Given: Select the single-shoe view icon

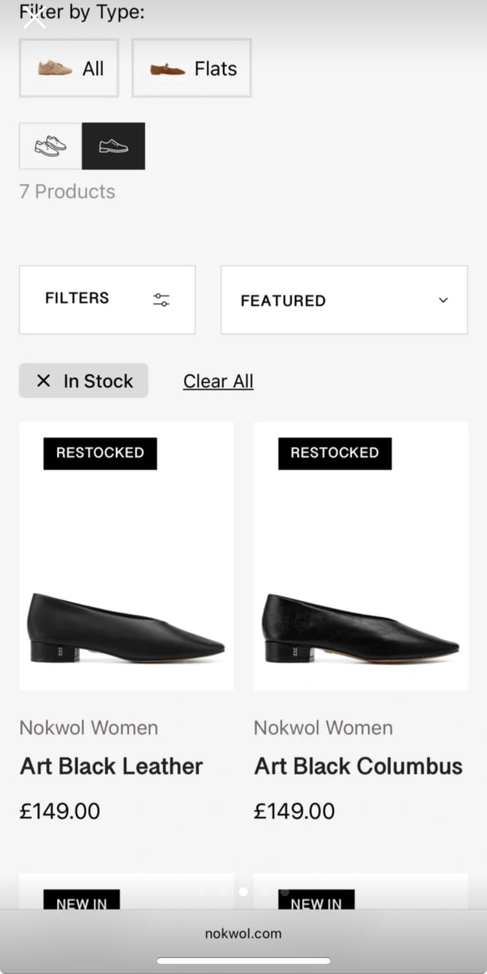Looking at the screenshot, I should tap(113, 146).
